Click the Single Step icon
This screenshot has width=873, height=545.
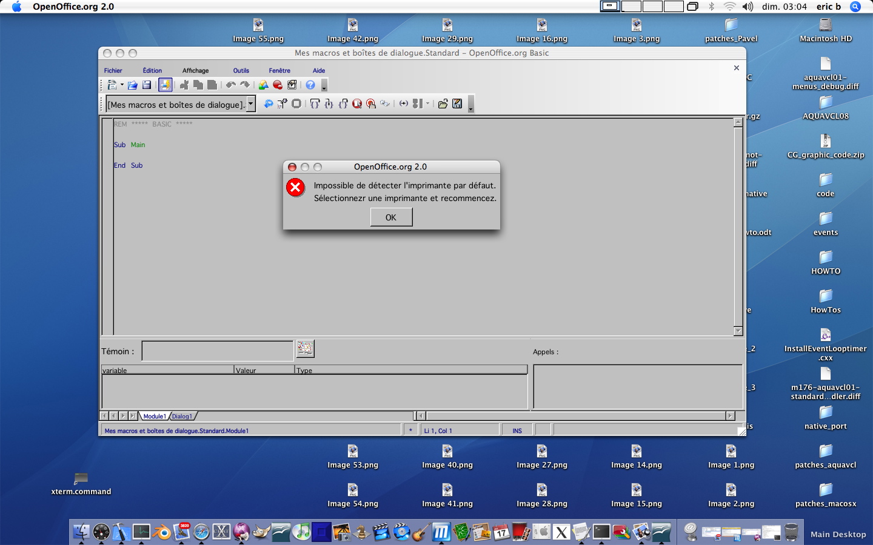click(329, 104)
